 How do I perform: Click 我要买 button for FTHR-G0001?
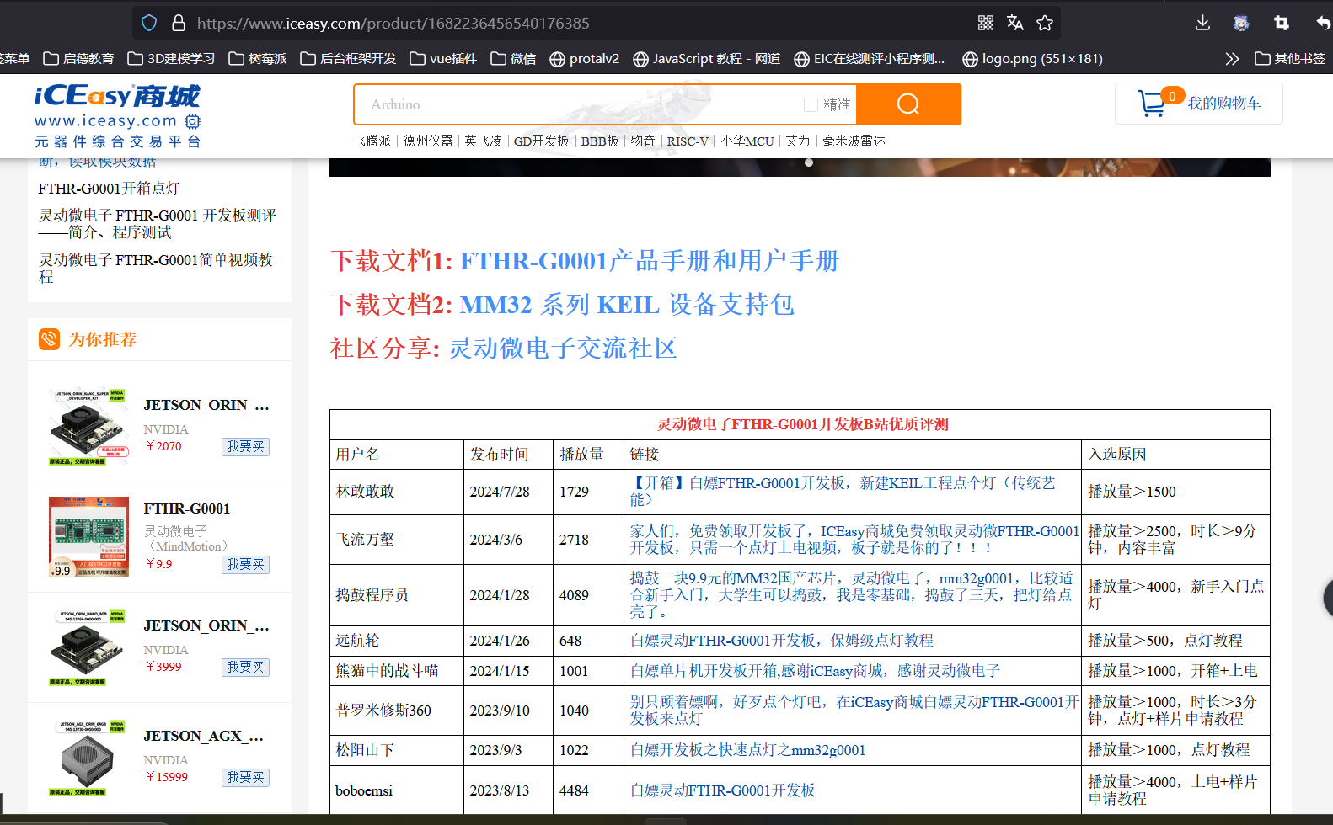coord(245,564)
